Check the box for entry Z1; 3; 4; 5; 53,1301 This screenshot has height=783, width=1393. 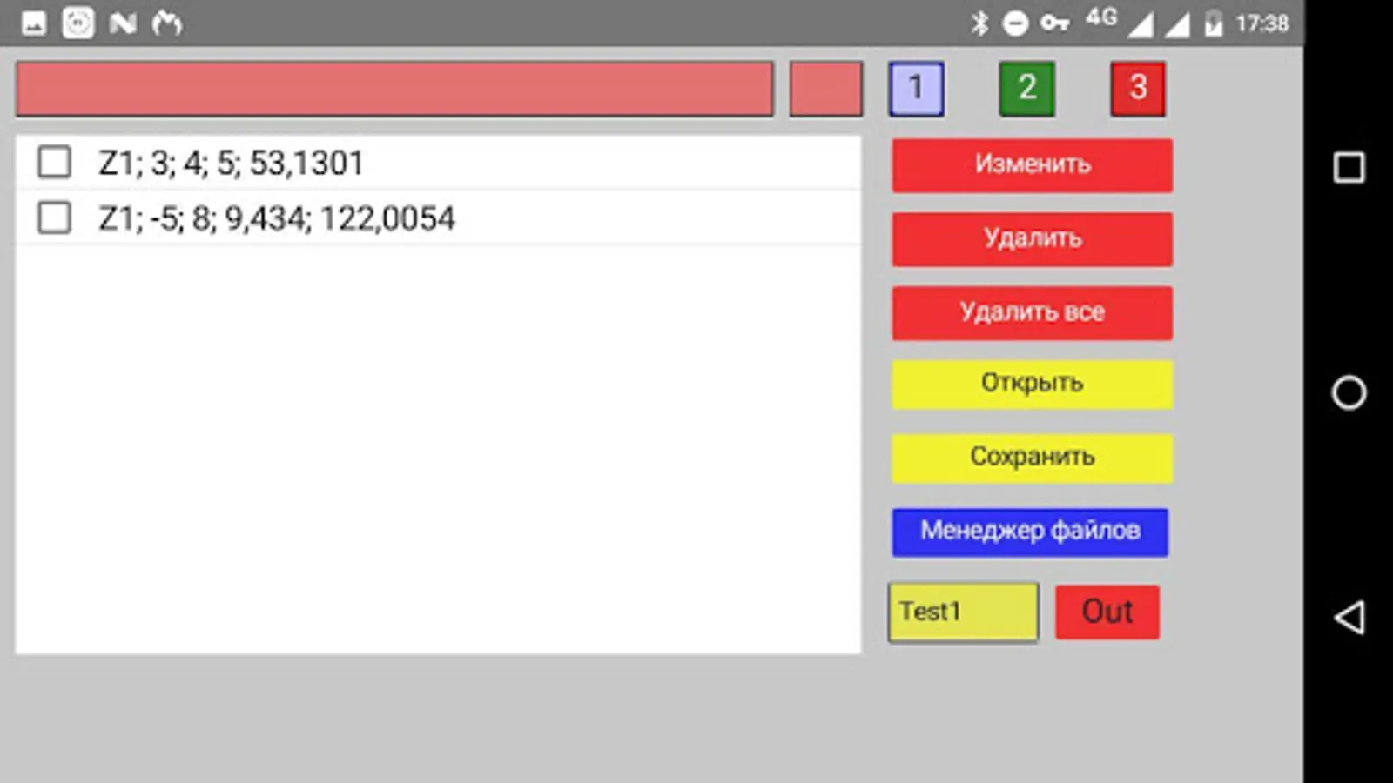(54, 162)
